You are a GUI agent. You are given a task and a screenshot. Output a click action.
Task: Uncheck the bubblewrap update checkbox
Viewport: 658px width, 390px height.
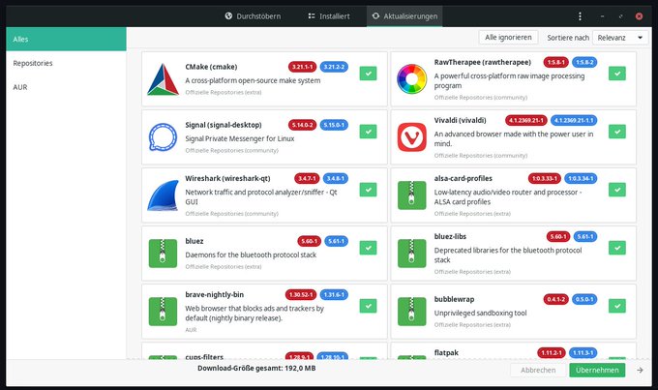pyautogui.click(x=617, y=306)
